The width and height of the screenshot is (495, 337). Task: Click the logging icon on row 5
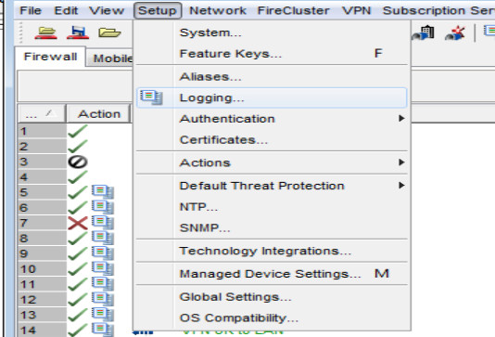click(103, 191)
